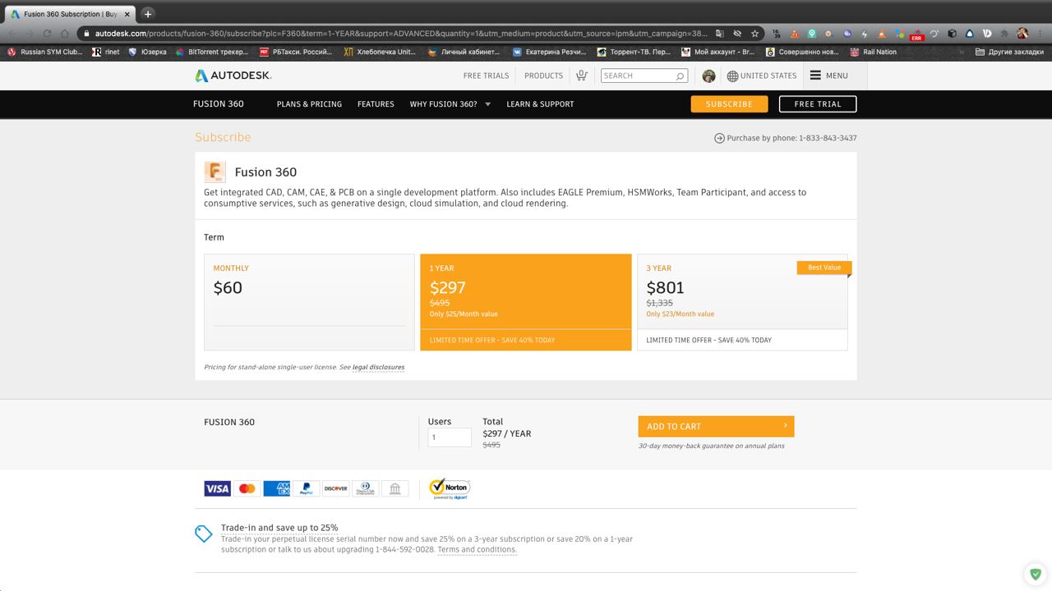
Task: Click the Fusion 360 product icon
Action: [215, 172]
